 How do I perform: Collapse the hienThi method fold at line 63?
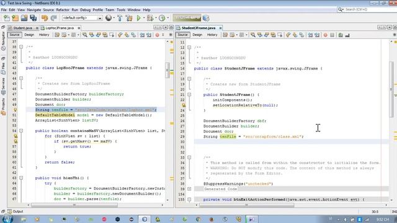tap(21, 178)
